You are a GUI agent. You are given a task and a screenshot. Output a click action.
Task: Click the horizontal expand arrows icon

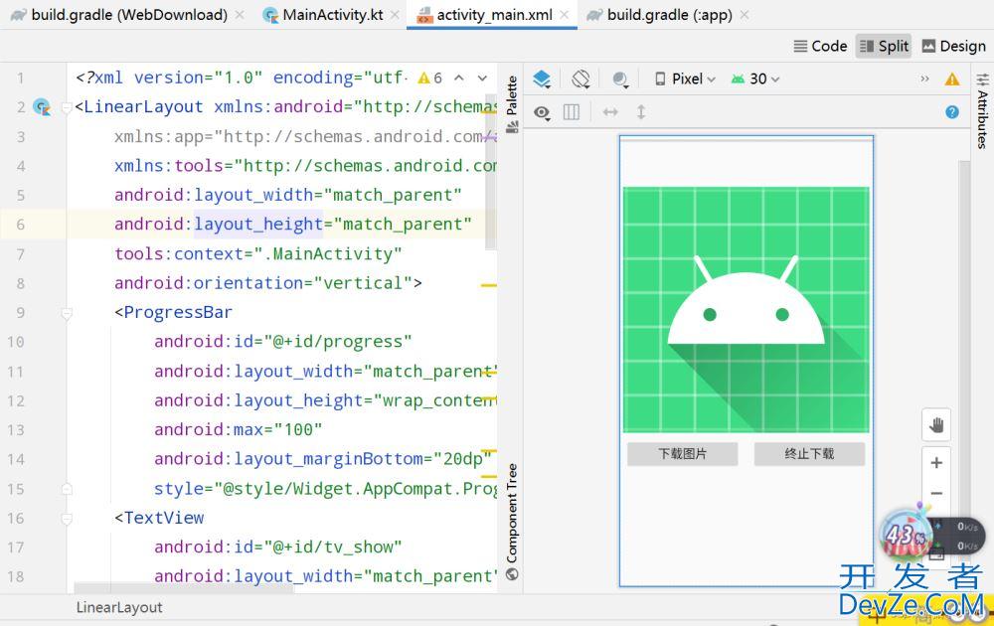(610, 112)
